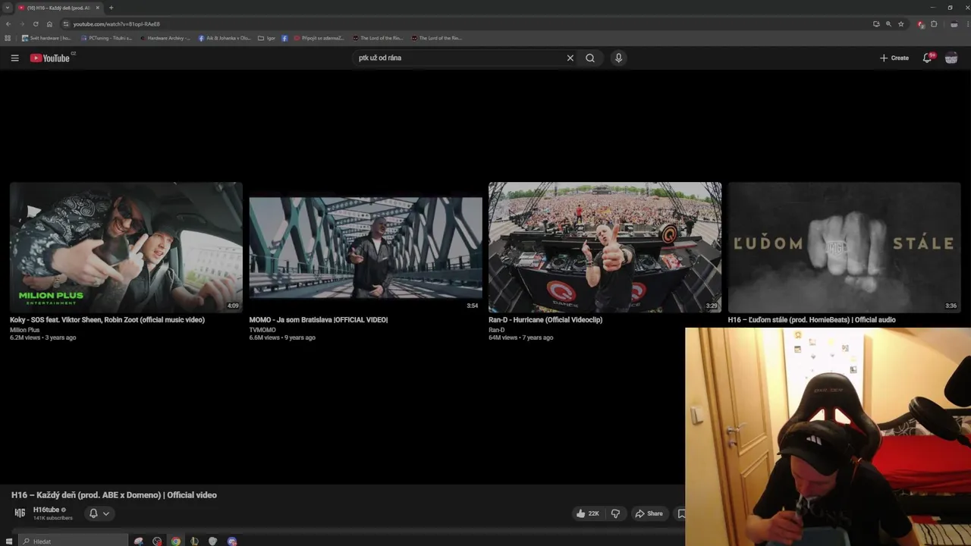Focus the taskbar Hledat search box
The height and width of the screenshot is (546, 971).
(74, 541)
